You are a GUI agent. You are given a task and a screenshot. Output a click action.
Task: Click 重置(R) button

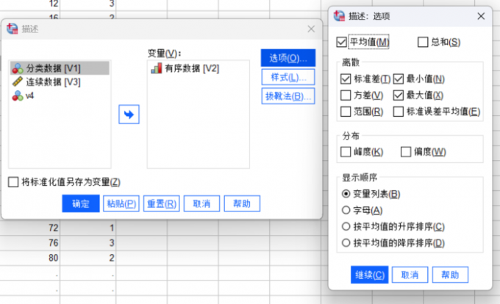[162, 203]
